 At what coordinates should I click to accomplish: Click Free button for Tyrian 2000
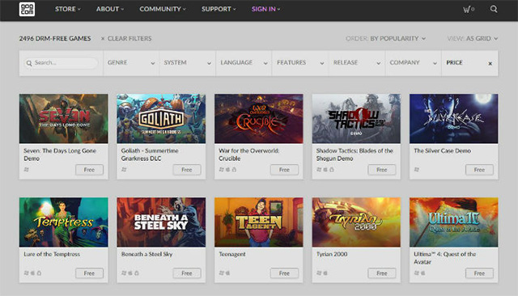381,273
